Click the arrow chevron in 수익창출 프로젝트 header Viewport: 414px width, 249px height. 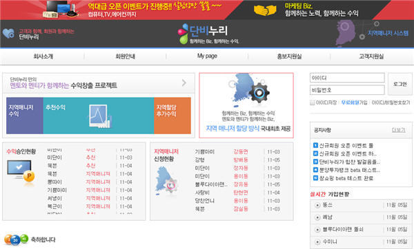pos(184,83)
